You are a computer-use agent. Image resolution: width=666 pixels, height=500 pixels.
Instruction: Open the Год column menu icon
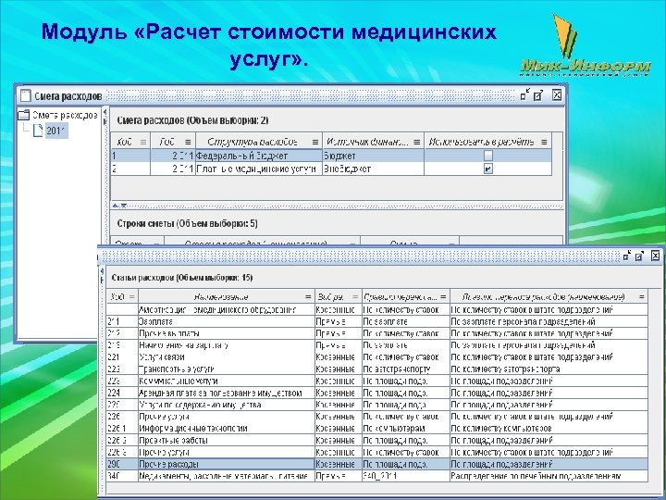coord(188,142)
